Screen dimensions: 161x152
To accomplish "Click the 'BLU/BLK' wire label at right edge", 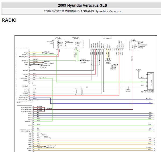I will click(x=149, y=99).
